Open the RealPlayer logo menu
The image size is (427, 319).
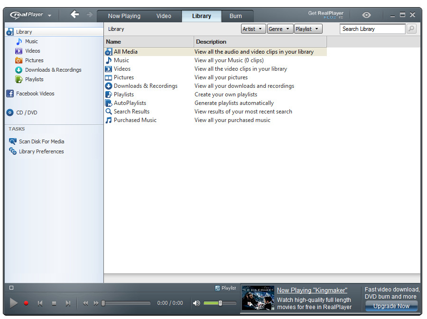coord(30,15)
